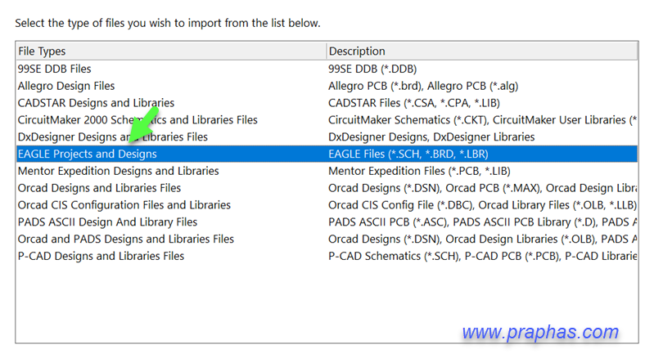The image size is (654, 358).
Task: Select P-CAD Designs and Libraries Files
Action: tap(101, 257)
